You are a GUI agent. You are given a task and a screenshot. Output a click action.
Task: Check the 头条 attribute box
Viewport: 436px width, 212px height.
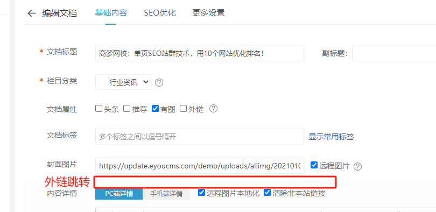tap(99, 108)
